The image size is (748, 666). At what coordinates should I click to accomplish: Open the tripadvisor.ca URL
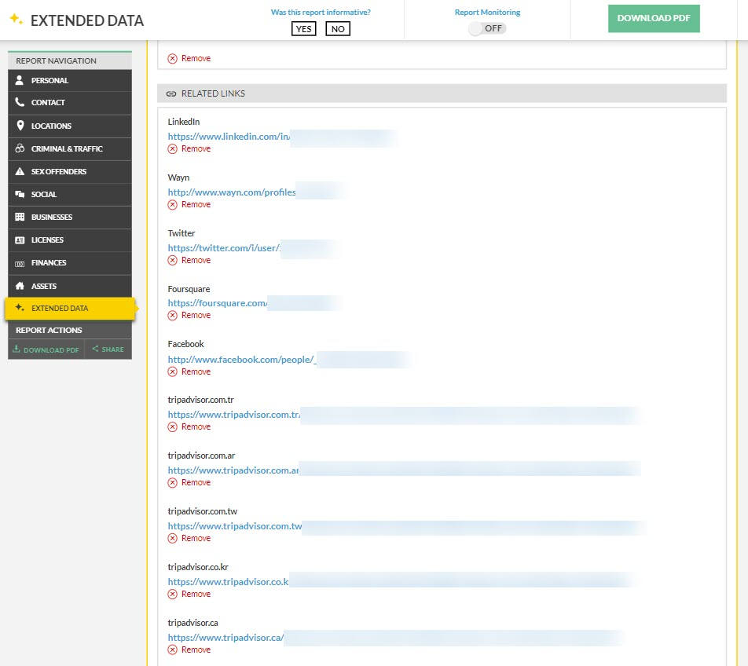pos(225,638)
